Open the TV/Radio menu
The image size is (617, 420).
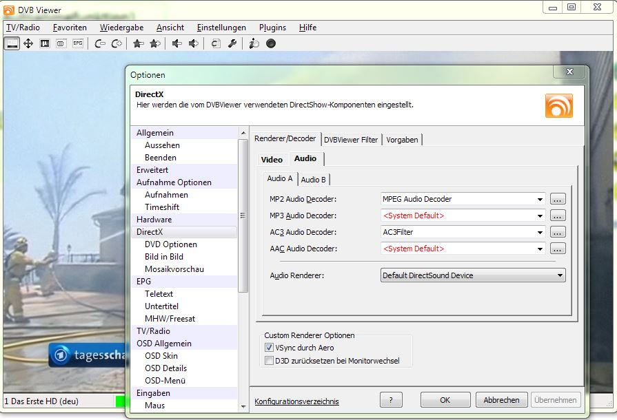click(23, 28)
